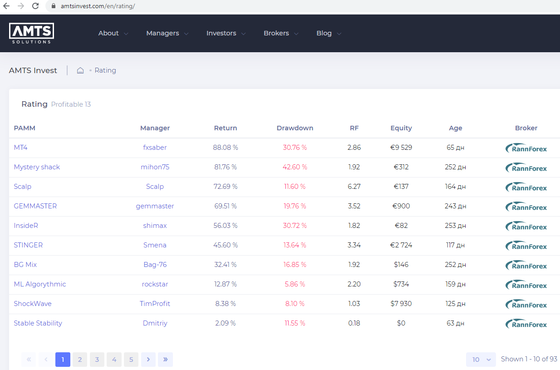The height and width of the screenshot is (370, 560).
Task: Click RannForex logo in MT4 row
Action: (526, 148)
